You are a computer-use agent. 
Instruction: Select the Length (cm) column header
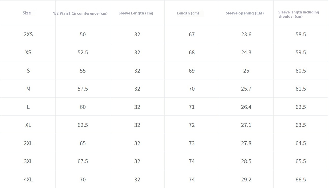tap(188, 13)
